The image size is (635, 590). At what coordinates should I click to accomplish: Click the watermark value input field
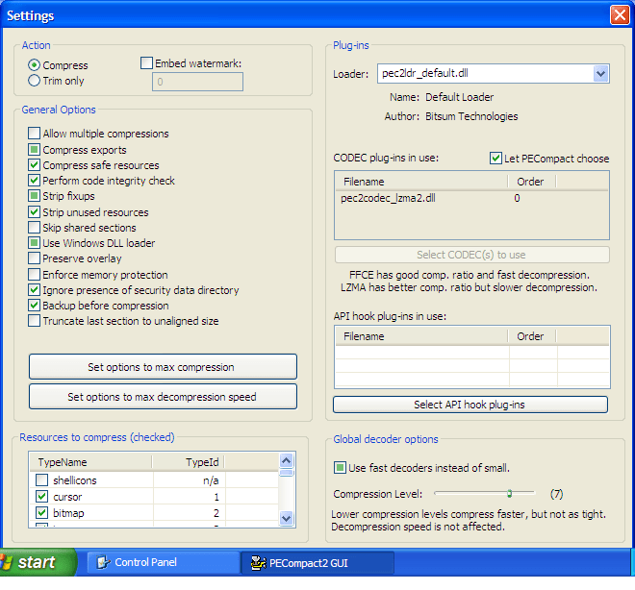coord(197,83)
